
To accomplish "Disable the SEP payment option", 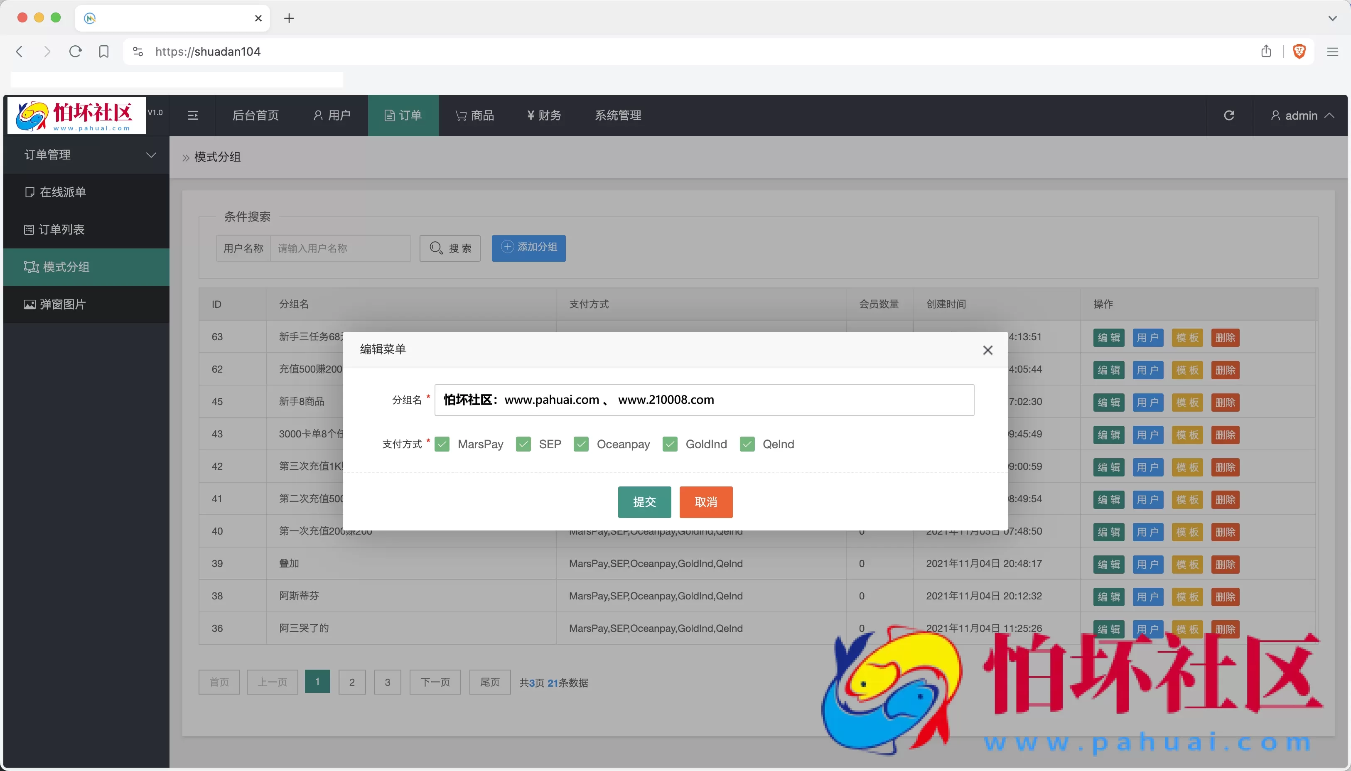I will (523, 444).
